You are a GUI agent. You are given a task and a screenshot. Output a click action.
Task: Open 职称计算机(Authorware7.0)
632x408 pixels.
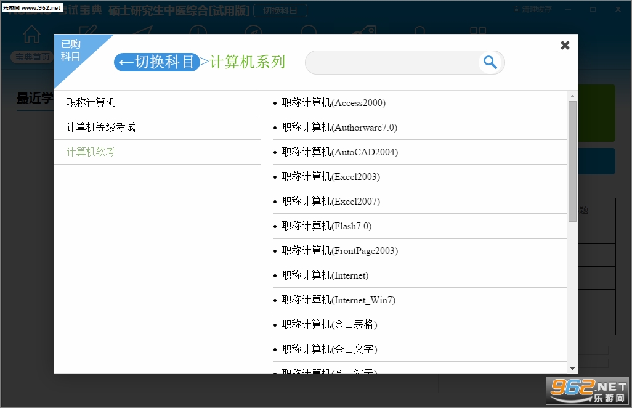click(420, 128)
